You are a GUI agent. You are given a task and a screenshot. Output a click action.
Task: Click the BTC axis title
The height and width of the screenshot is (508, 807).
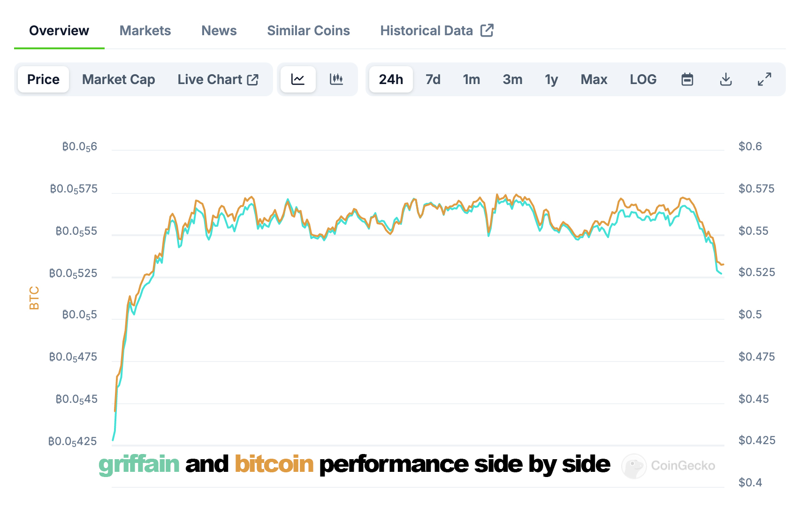pos(34,298)
